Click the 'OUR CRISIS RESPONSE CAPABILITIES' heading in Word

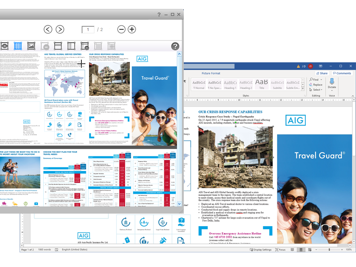(230, 112)
